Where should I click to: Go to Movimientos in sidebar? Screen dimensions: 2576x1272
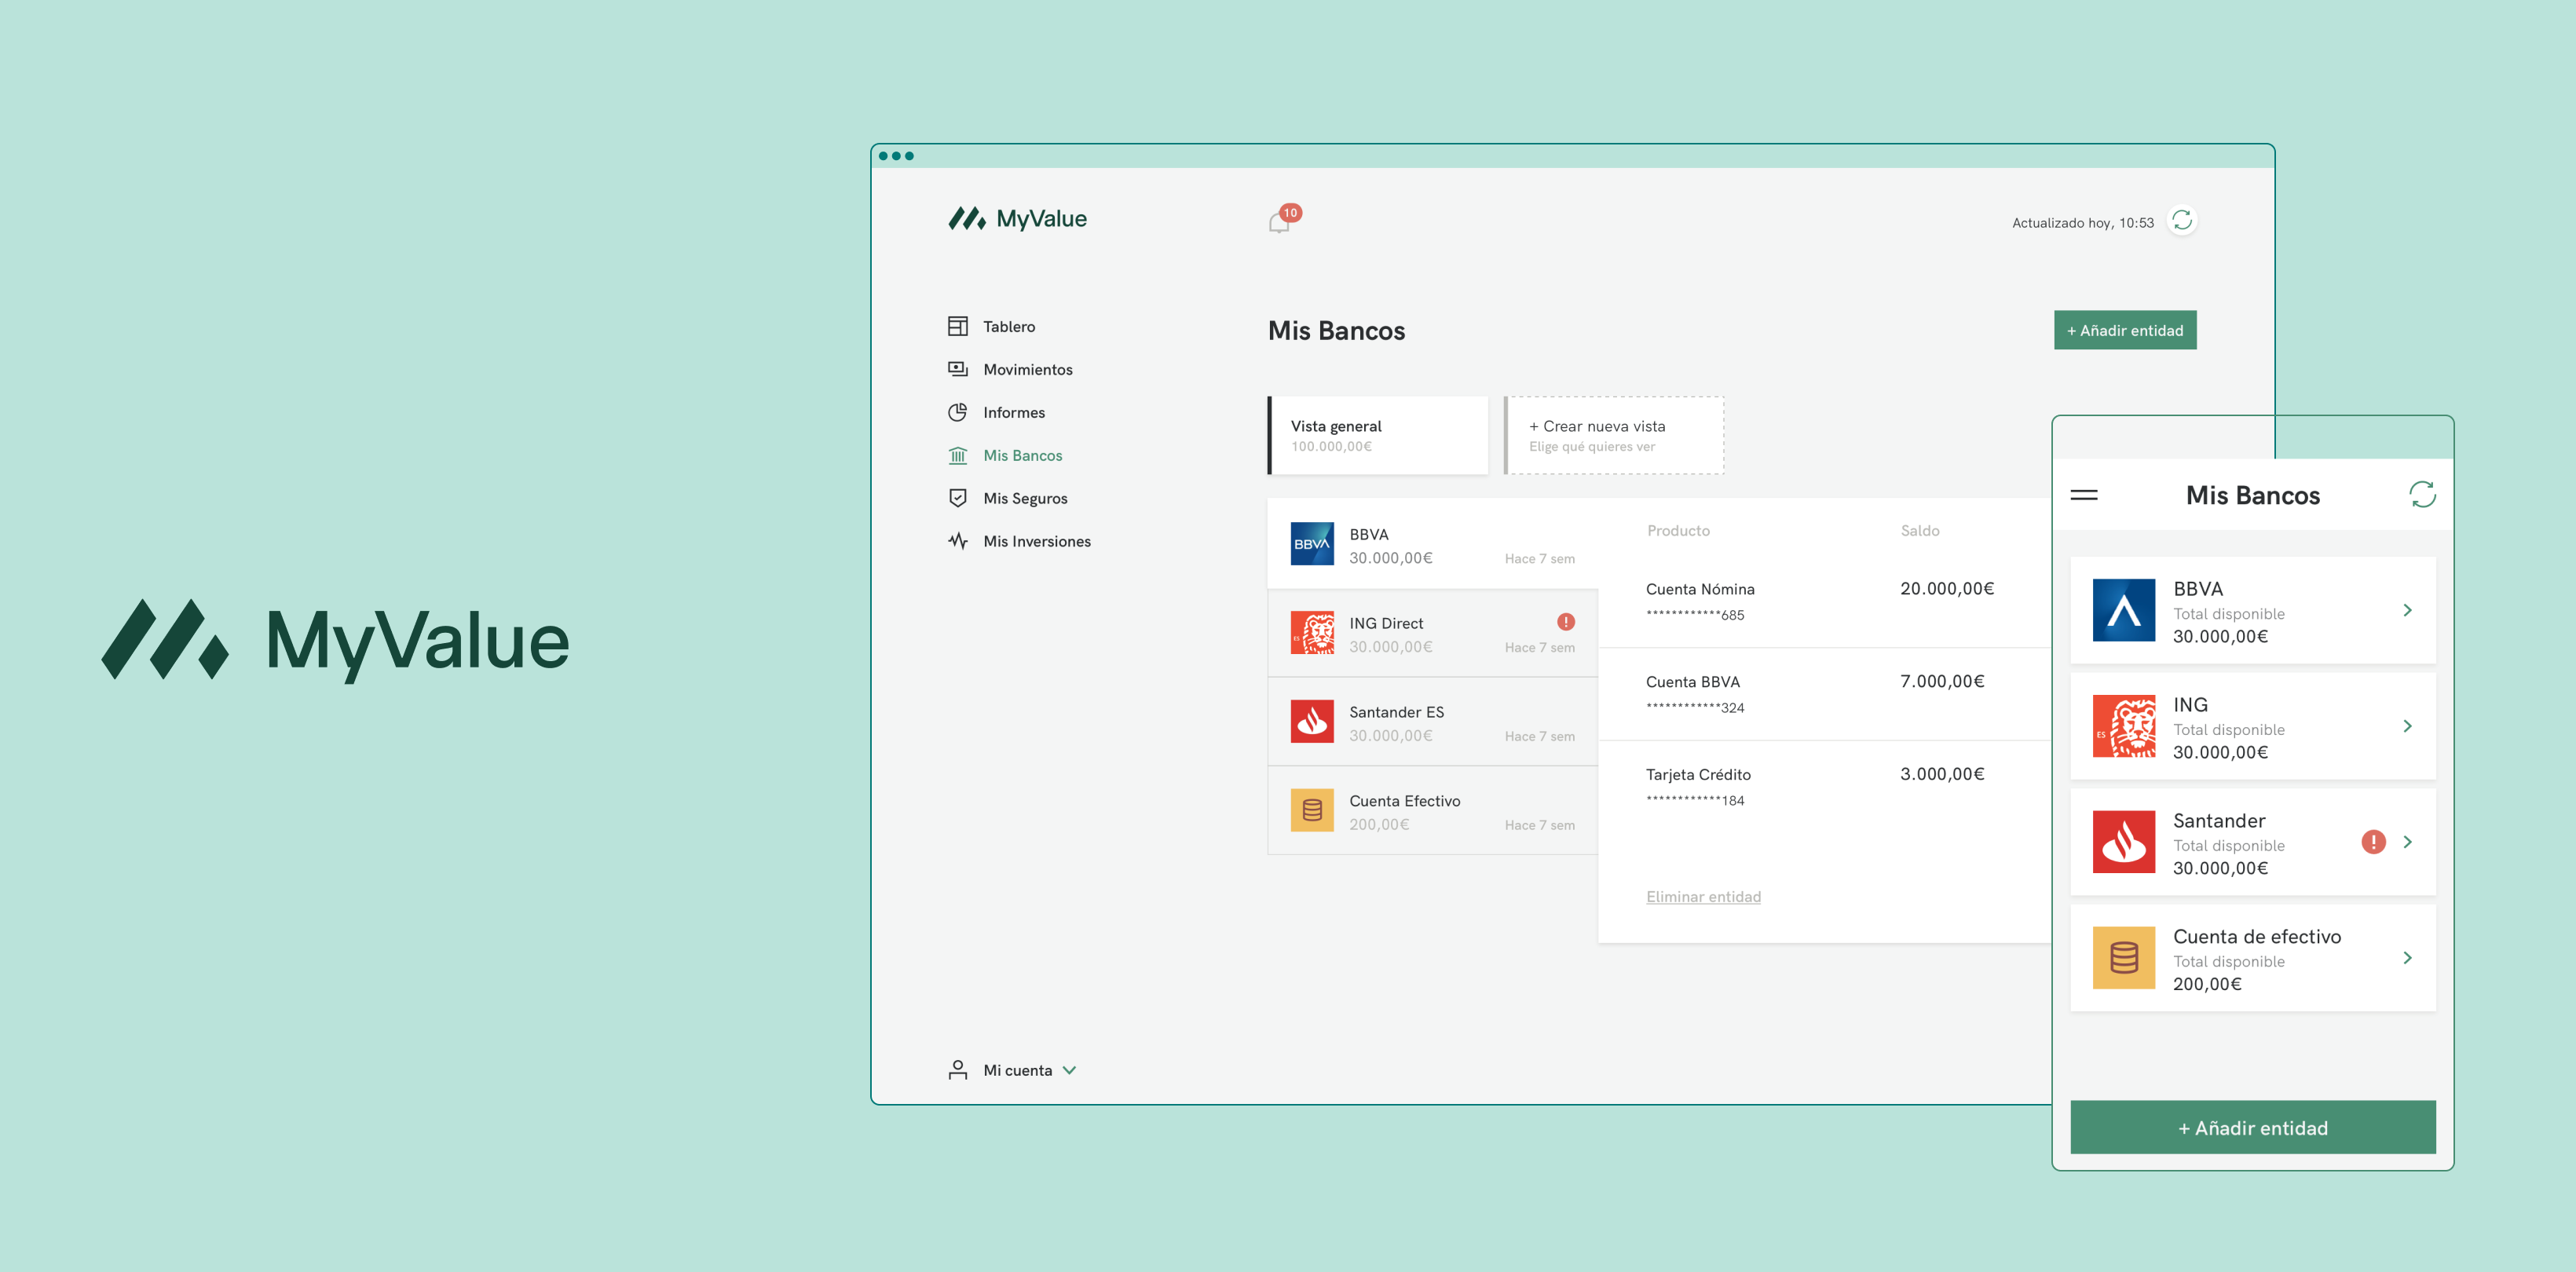tap(1027, 369)
